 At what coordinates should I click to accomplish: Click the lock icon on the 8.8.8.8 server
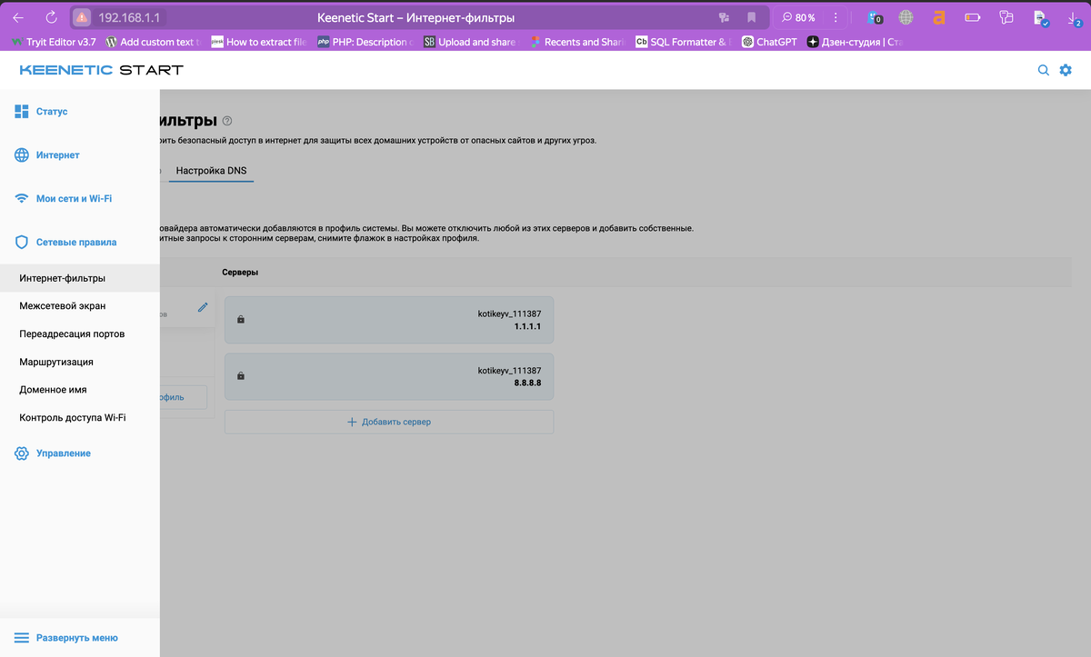click(x=240, y=376)
